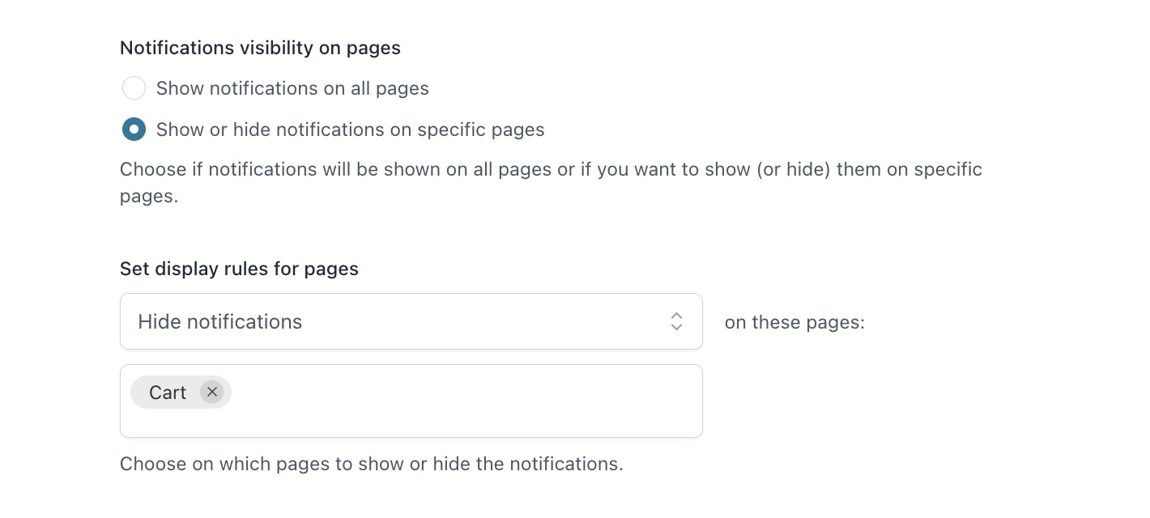The width and height of the screenshot is (1150, 518).
Task: Click the "on these pages:" text
Action: (x=794, y=322)
